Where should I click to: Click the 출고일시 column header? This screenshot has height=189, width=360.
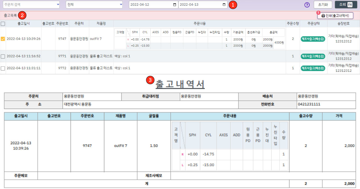(x=24, y=24)
